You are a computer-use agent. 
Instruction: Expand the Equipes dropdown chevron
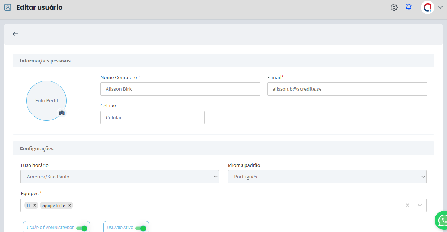pyautogui.click(x=420, y=205)
